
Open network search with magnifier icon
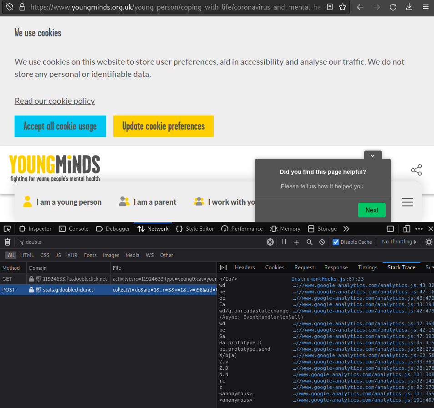[x=309, y=242]
